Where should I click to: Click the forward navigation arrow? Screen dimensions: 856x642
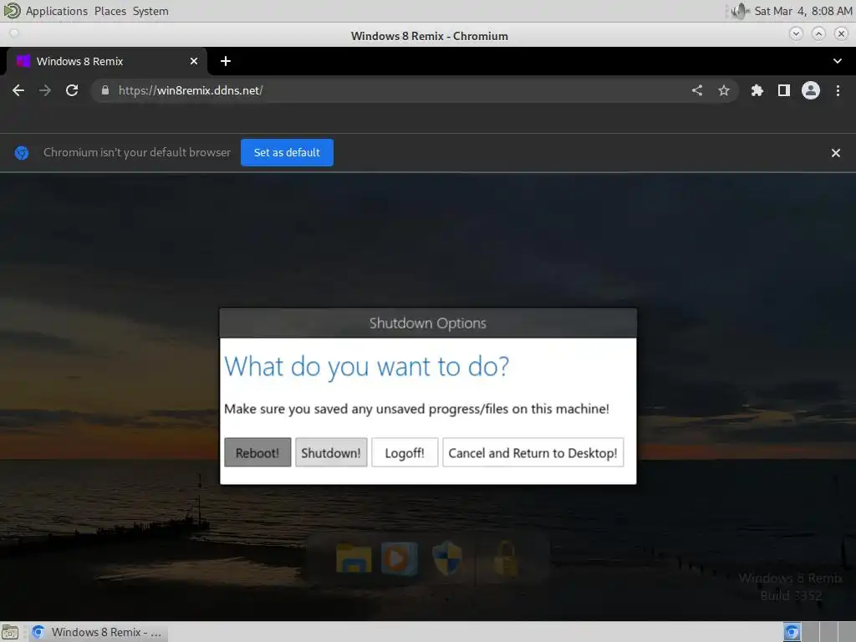tap(45, 90)
